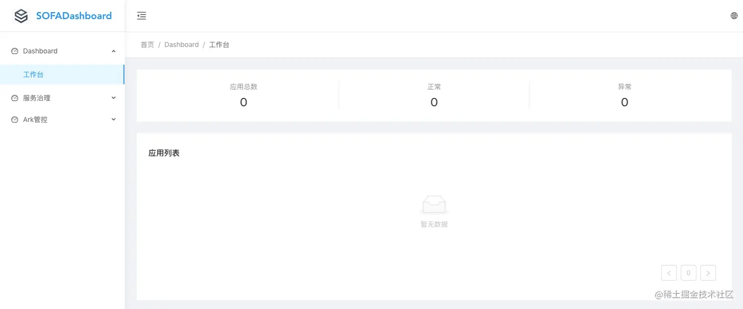743x309 pixels.
Task: Go to previous page with left arrow
Action: [669, 273]
